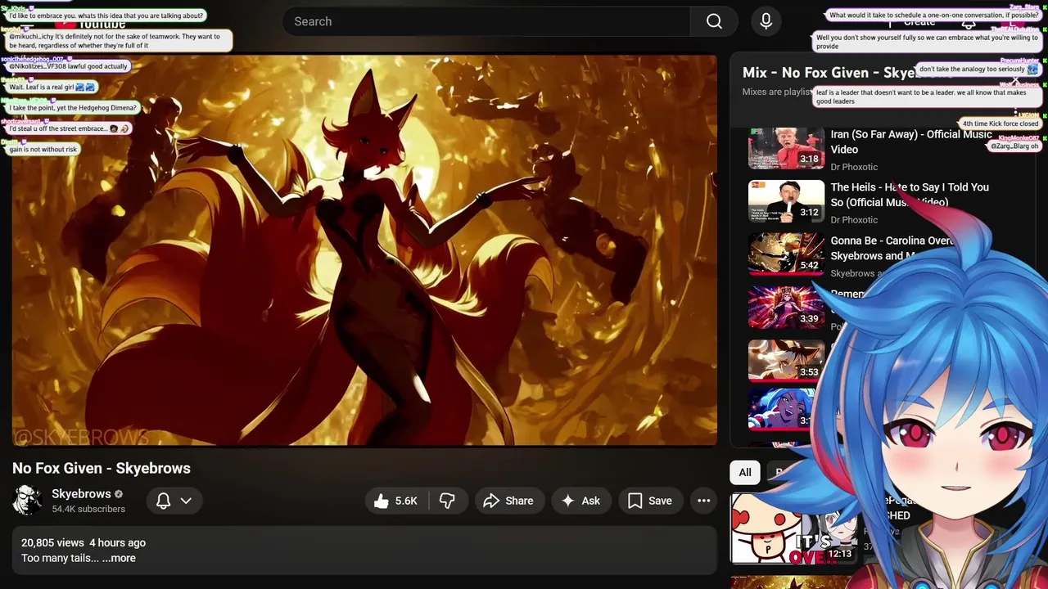Open the 3:39 playlist video thumbnail
This screenshot has height=589, width=1048.
(x=786, y=308)
